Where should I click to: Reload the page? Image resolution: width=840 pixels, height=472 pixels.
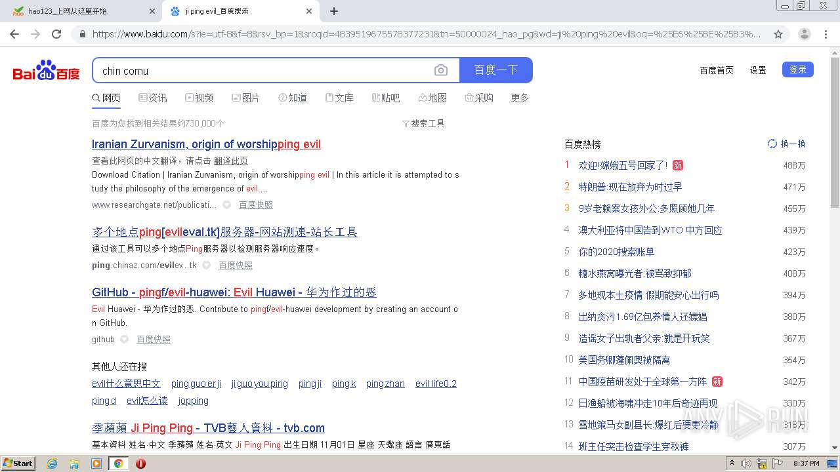(x=56, y=34)
